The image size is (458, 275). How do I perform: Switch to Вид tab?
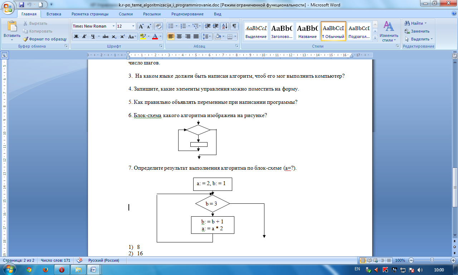point(218,14)
